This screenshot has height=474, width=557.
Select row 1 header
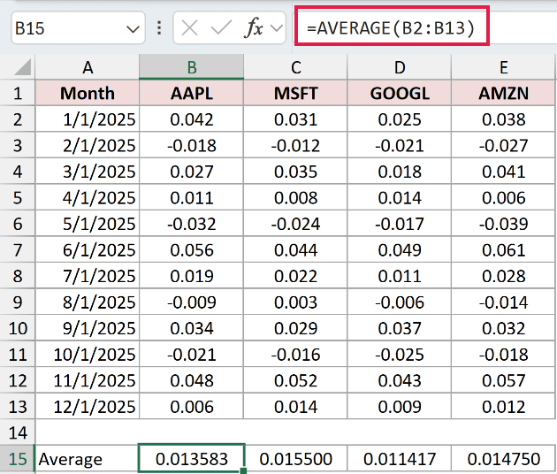pyautogui.click(x=18, y=93)
